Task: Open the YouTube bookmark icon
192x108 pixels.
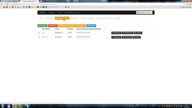Action: click(x=13, y=7)
